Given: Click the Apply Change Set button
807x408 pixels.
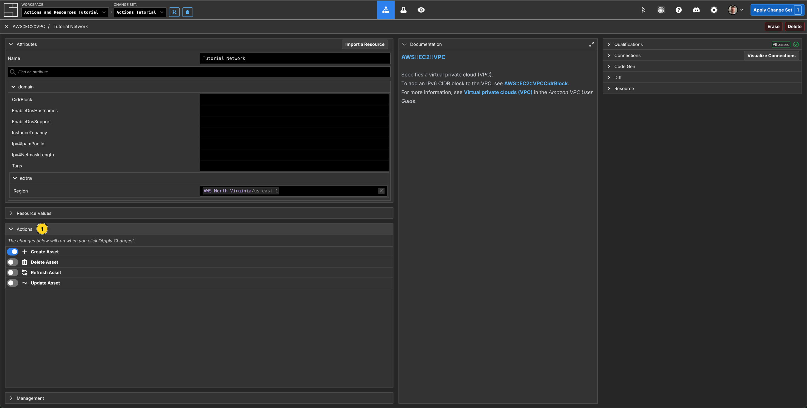Looking at the screenshot, I should [x=777, y=10].
